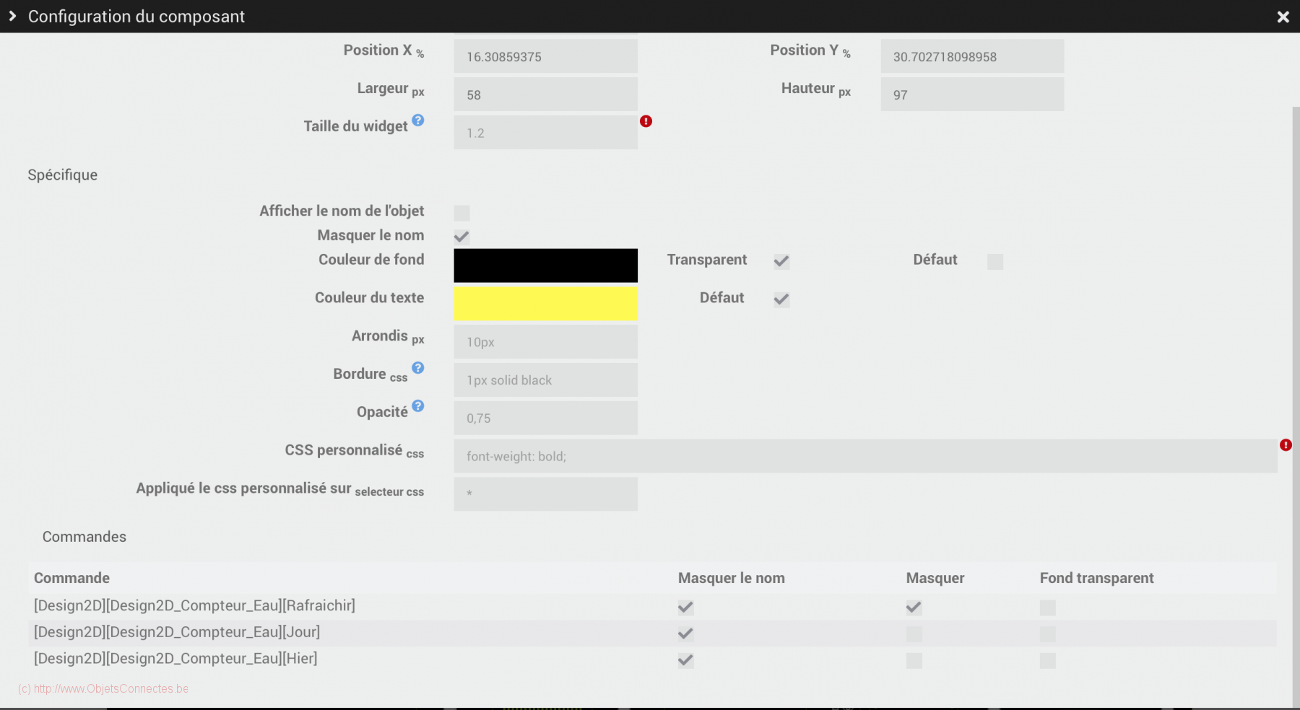Viewport: 1300px width, 710px height.
Task: Select the Design2D_Compteur_Eau Rafraichir command row
Action: coord(652,607)
